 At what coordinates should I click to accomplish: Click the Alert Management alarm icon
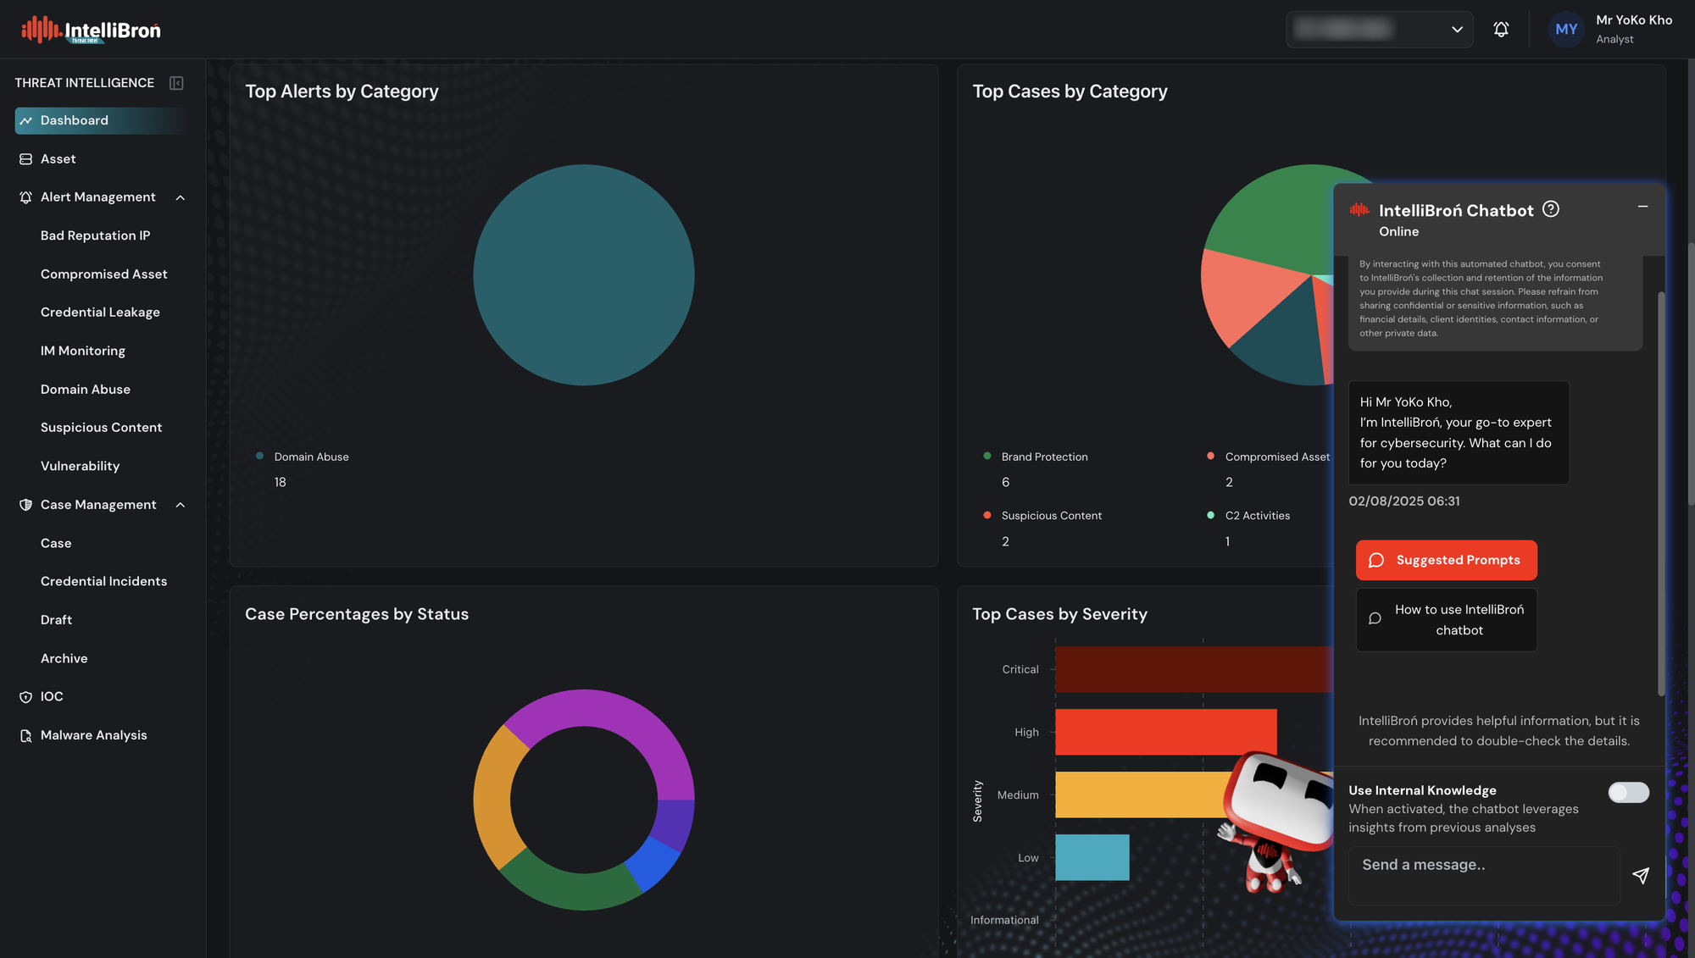pos(26,197)
